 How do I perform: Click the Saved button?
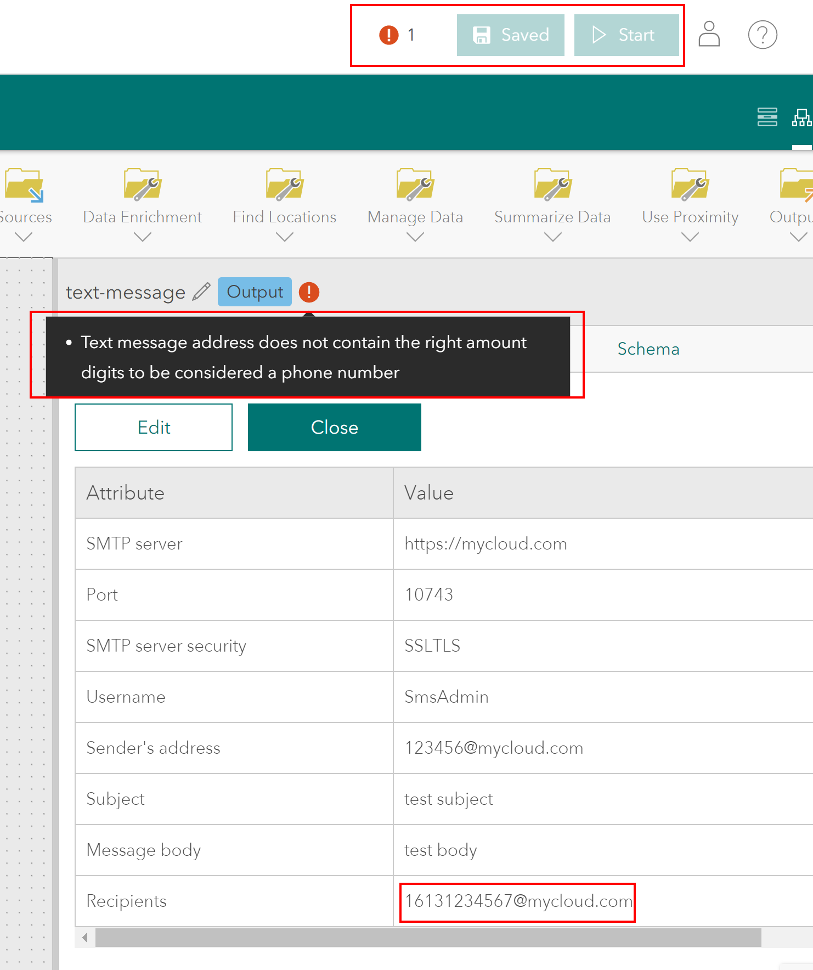pos(511,35)
